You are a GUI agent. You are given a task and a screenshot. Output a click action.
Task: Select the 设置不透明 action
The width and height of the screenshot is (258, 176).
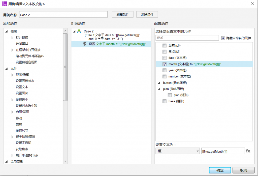23,143
